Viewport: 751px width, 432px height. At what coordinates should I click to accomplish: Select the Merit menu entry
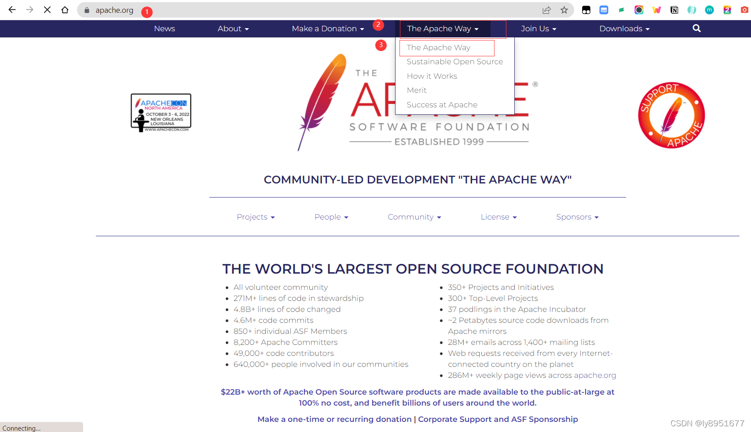click(417, 90)
